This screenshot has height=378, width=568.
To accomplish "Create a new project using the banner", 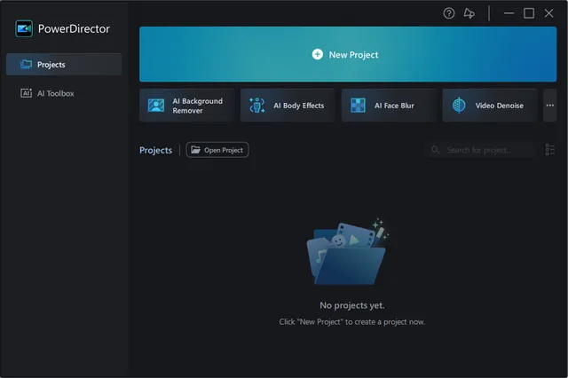I will (347, 54).
